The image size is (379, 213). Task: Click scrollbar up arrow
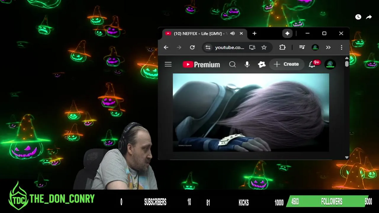click(347, 58)
